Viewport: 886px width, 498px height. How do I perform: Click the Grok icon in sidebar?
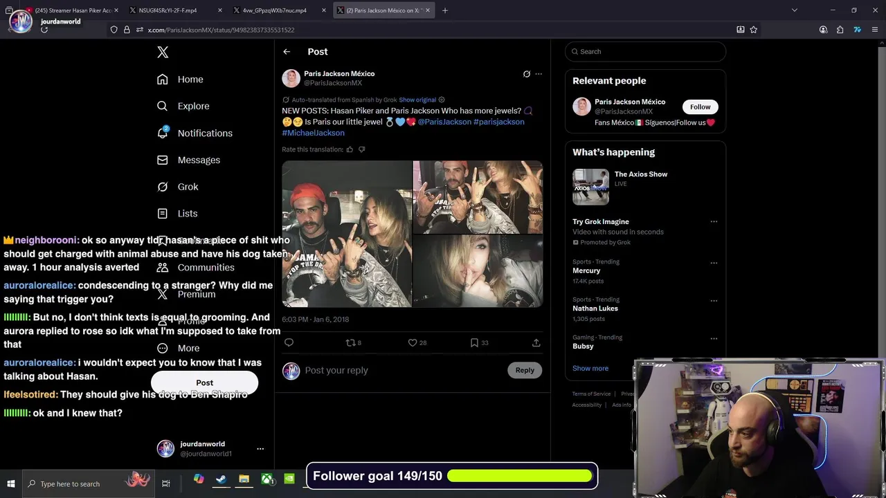[x=163, y=187]
